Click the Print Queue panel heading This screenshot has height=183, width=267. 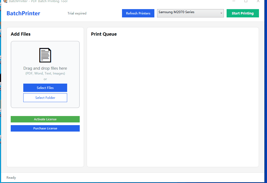click(x=104, y=34)
